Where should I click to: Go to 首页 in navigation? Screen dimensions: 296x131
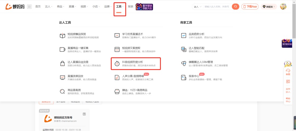coord(38,7)
